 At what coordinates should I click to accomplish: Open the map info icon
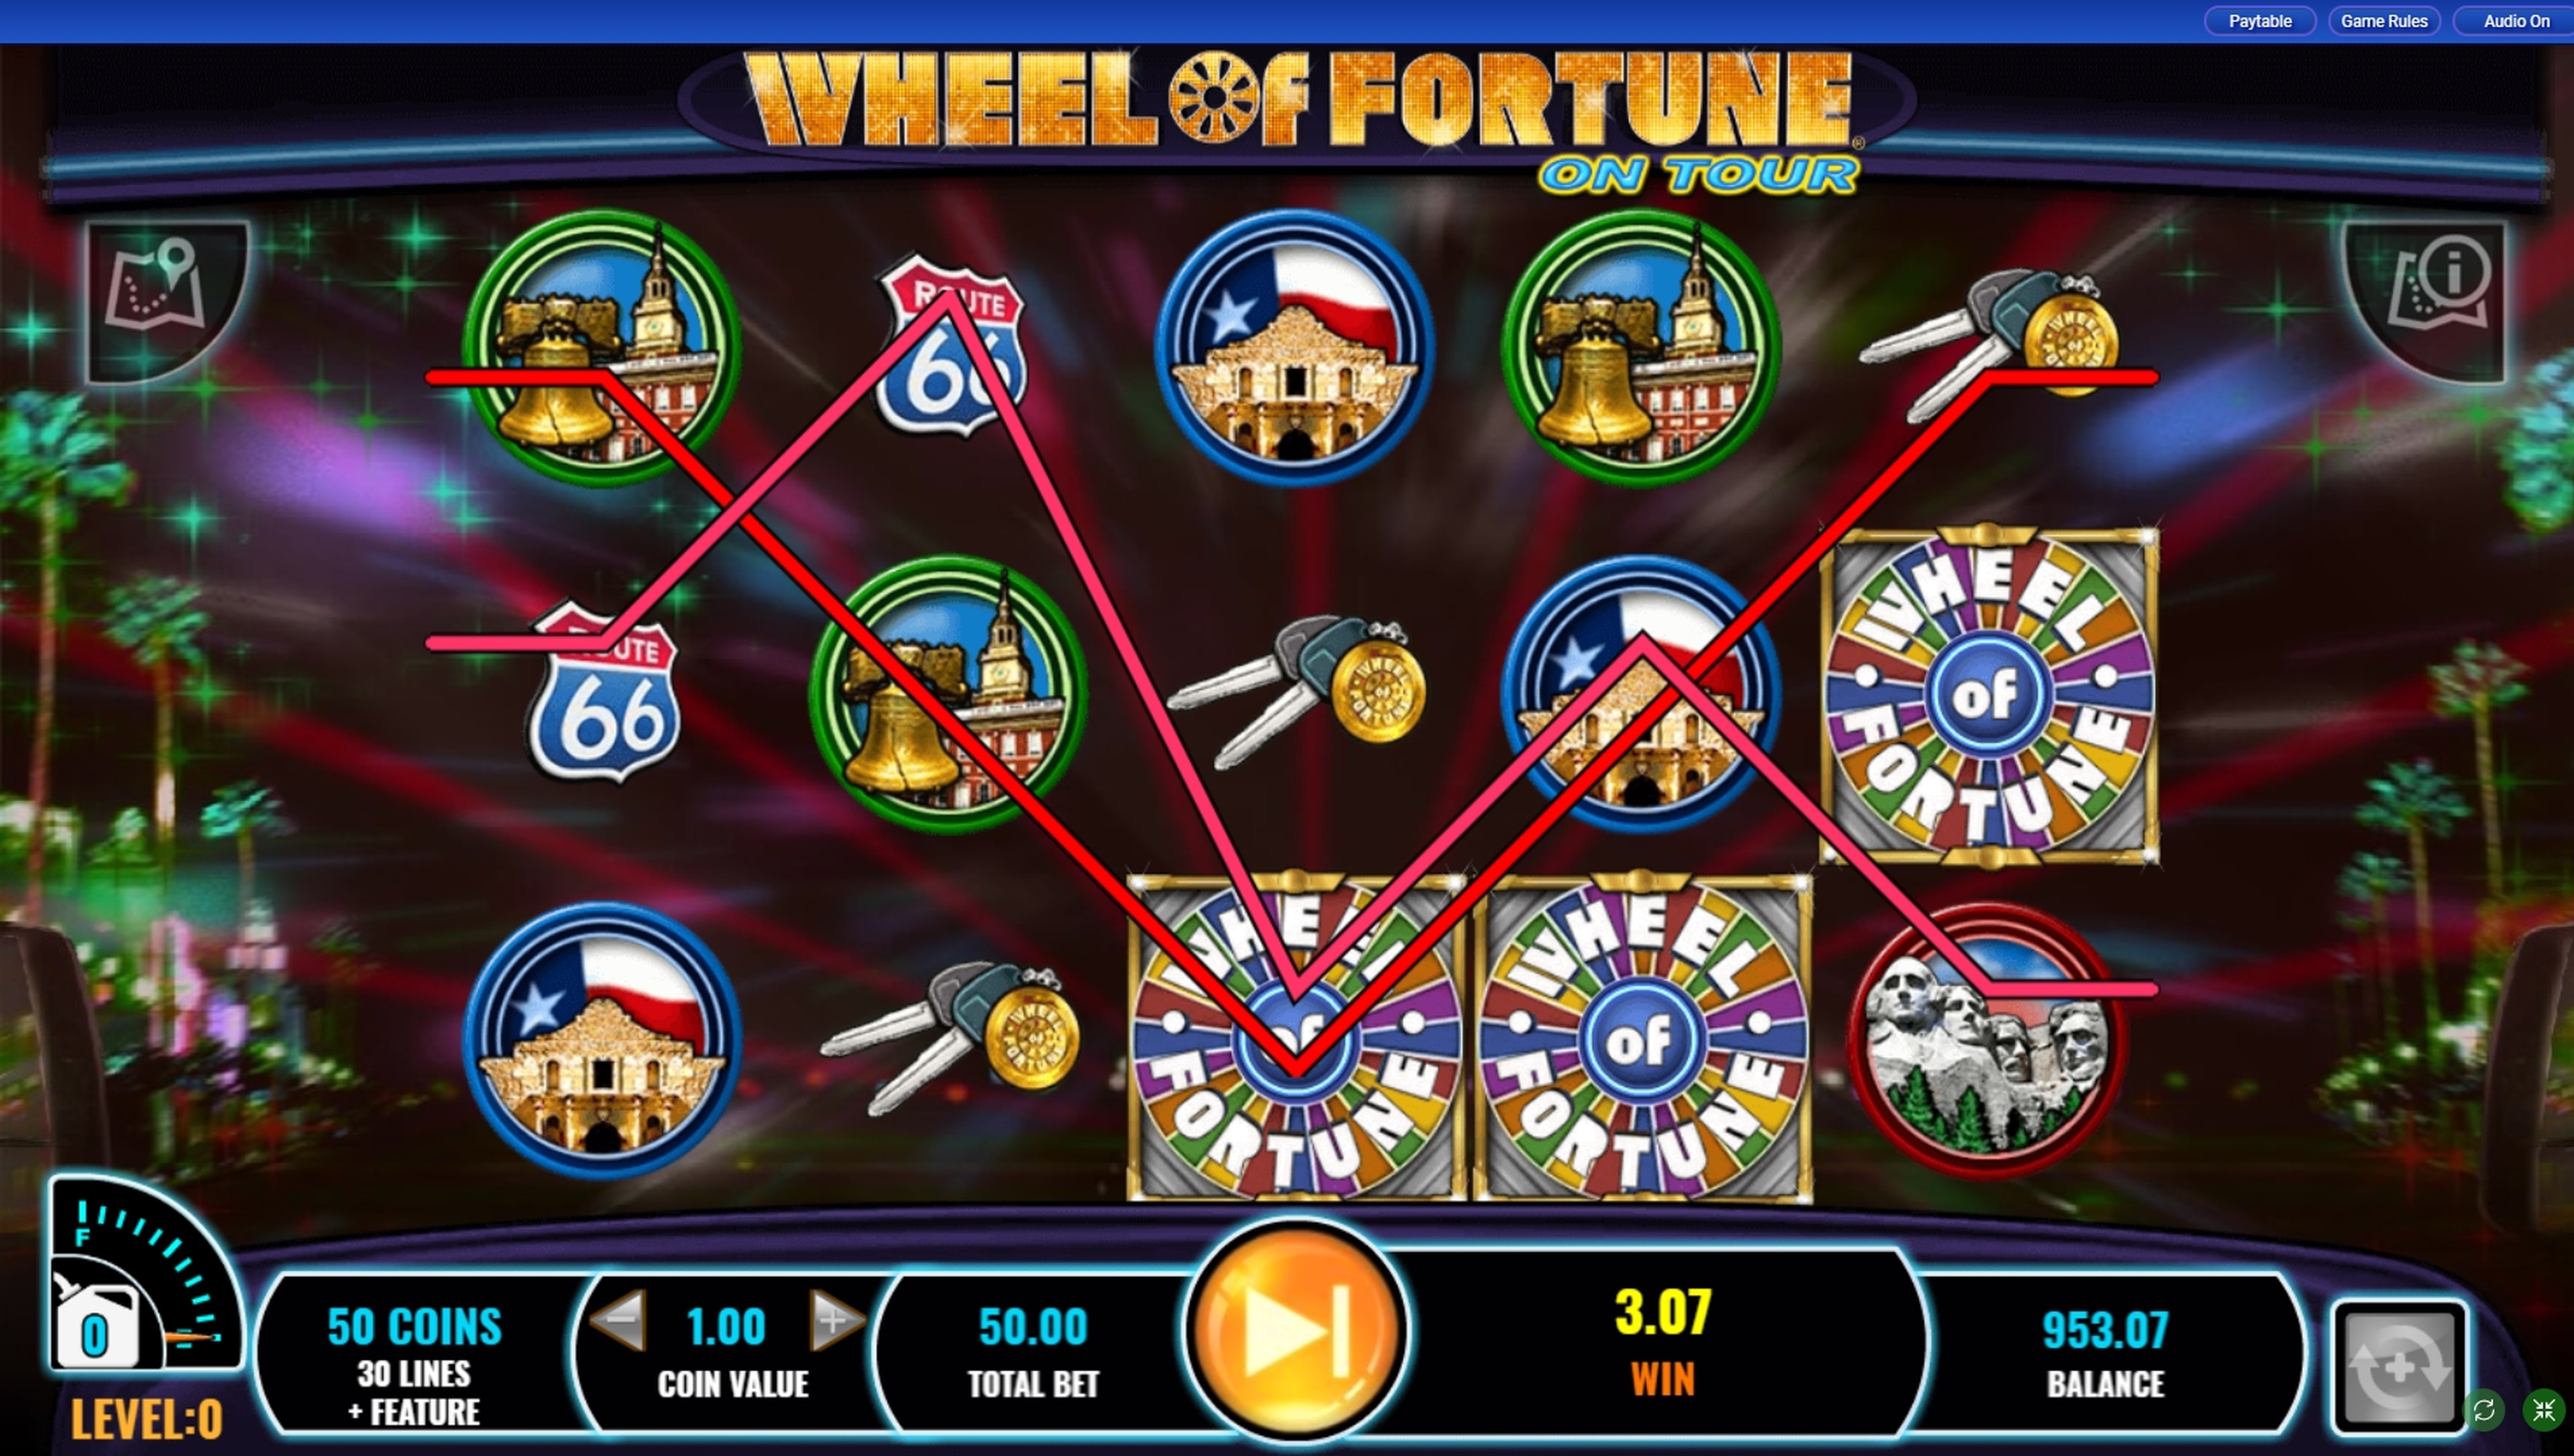2425,300
